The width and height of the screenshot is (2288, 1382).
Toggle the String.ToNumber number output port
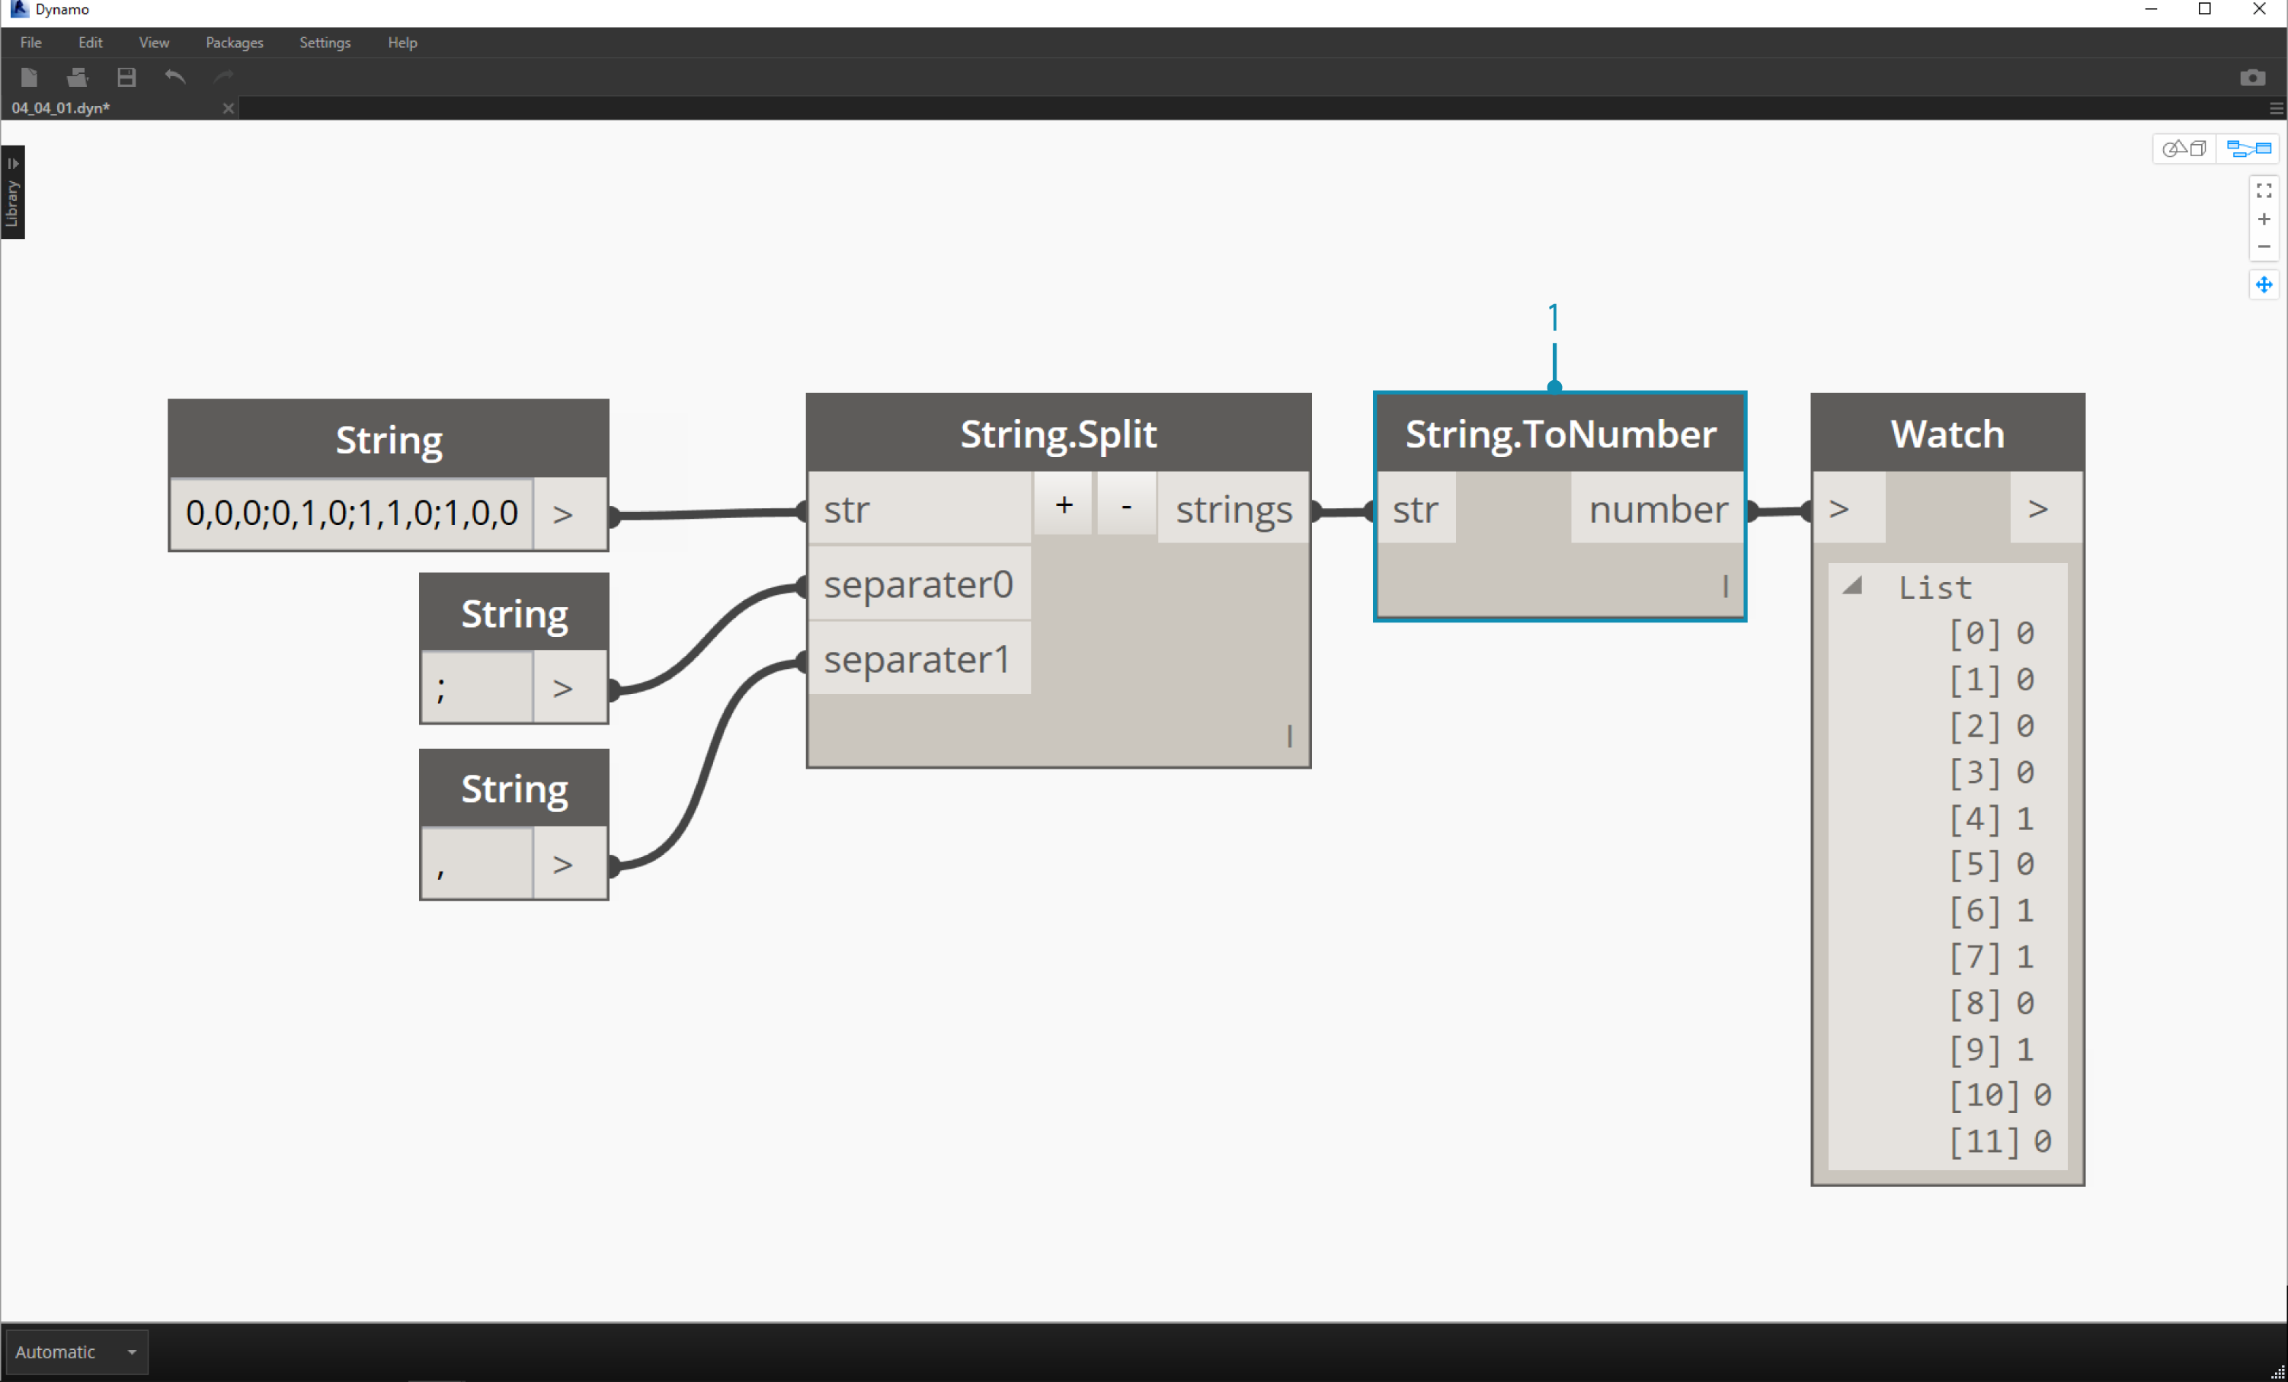click(1656, 508)
